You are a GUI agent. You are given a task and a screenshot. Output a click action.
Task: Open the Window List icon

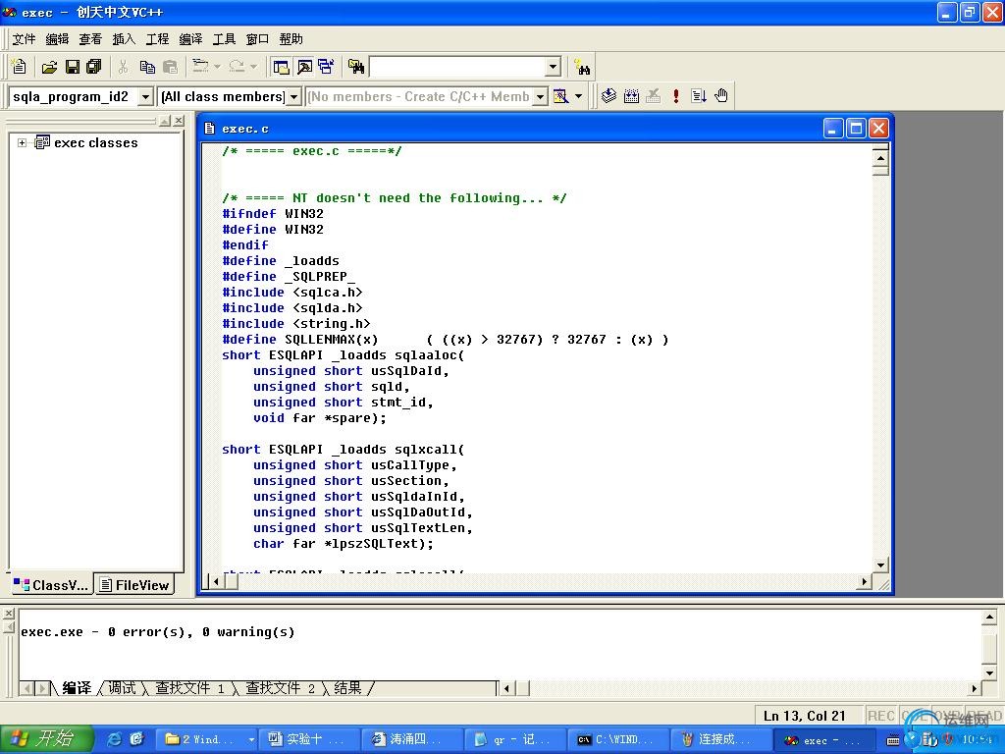tap(326, 66)
